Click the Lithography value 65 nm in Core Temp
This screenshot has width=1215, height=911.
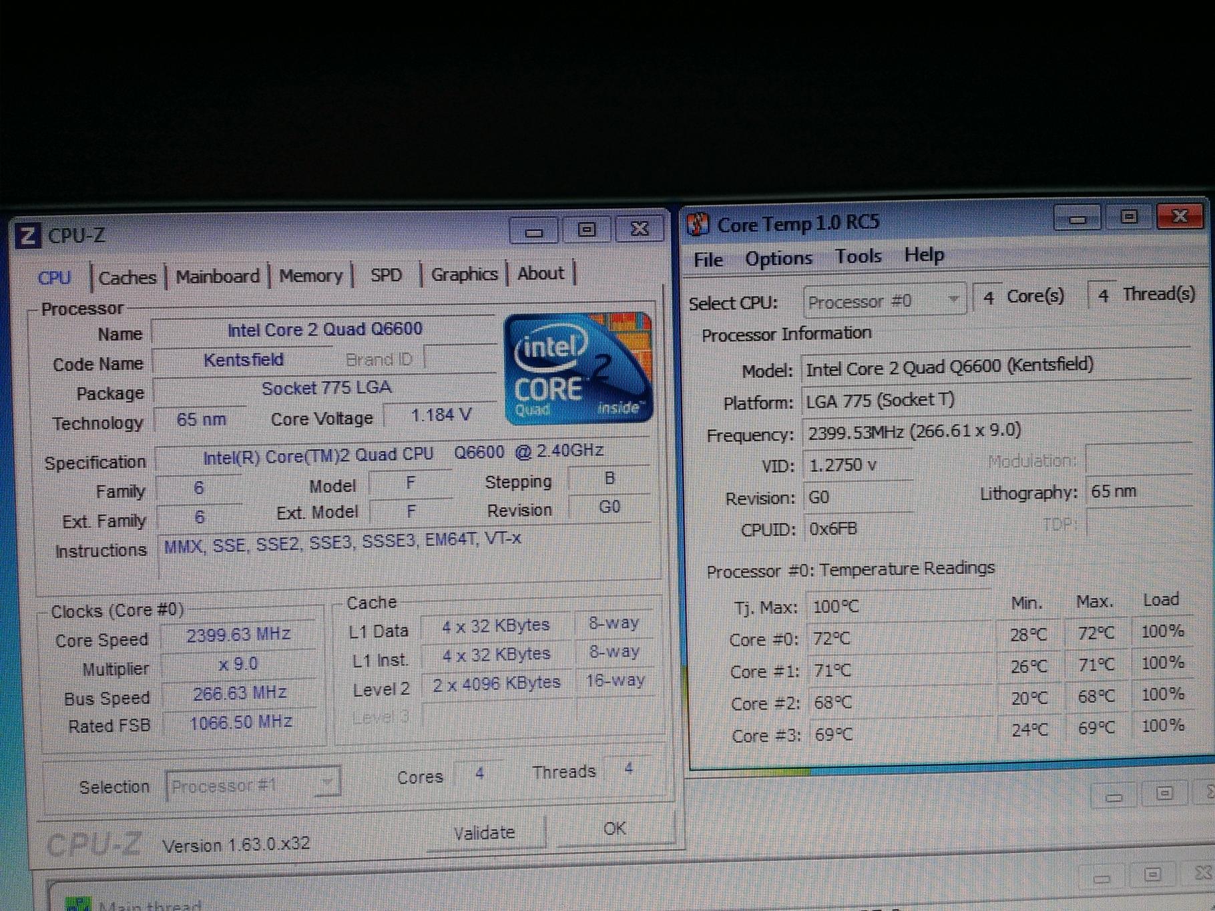point(1113,492)
